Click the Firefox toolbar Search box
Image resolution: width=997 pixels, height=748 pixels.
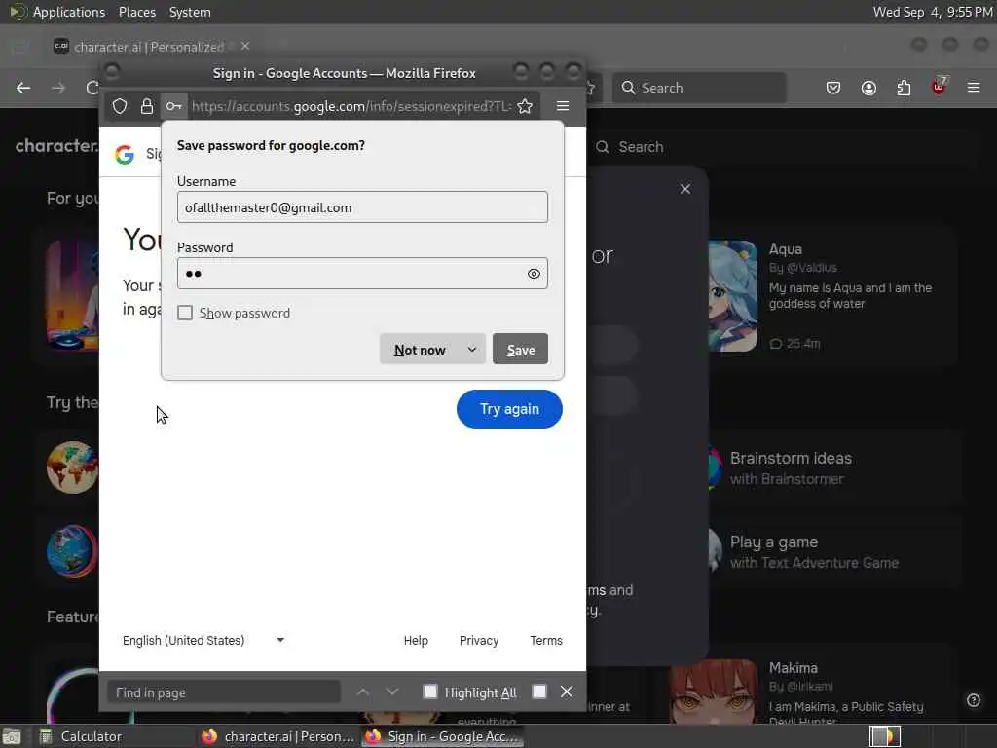699,88
